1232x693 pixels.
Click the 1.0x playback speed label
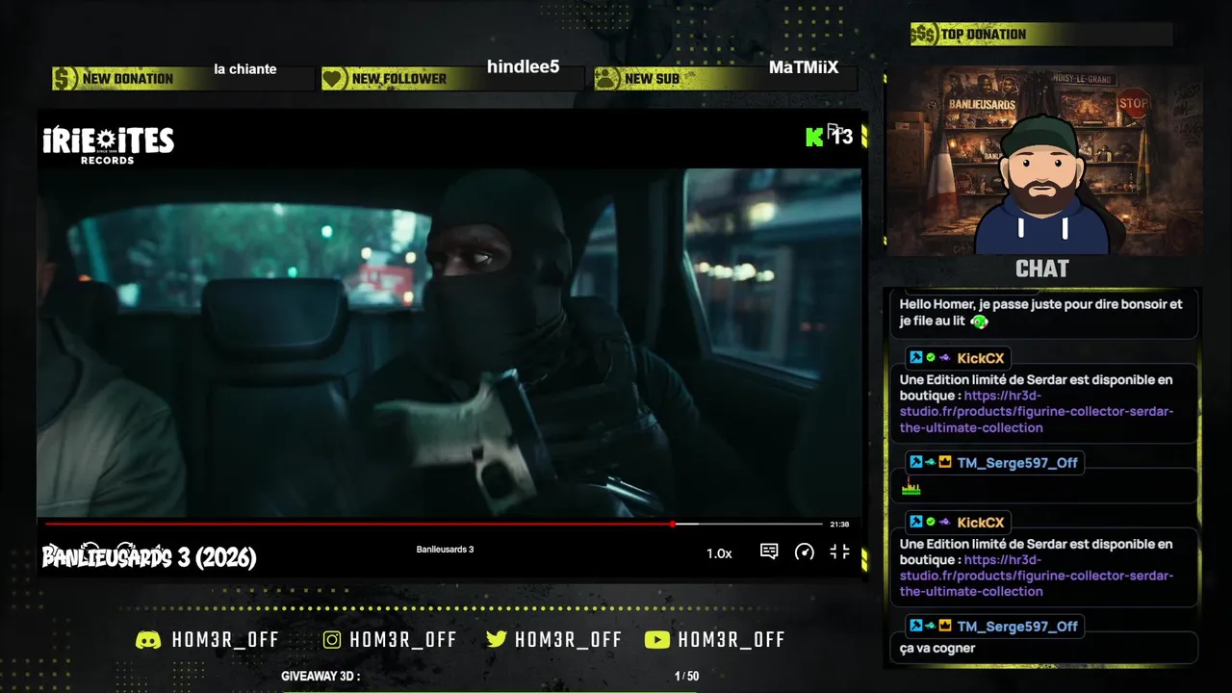pyautogui.click(x=719, y=553)
